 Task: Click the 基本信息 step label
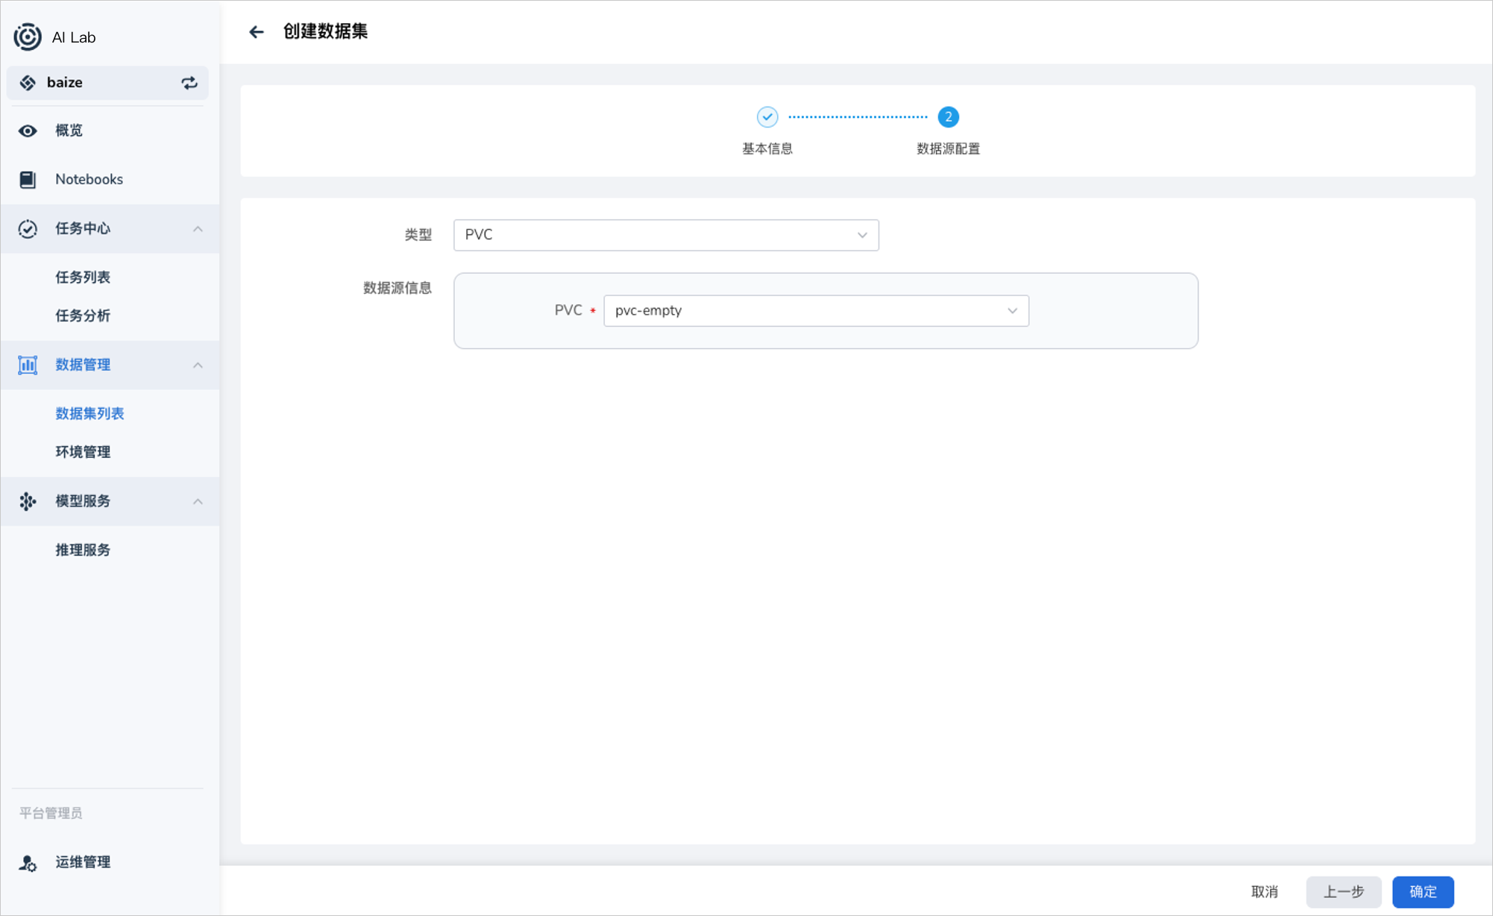(x=767, y=148)
